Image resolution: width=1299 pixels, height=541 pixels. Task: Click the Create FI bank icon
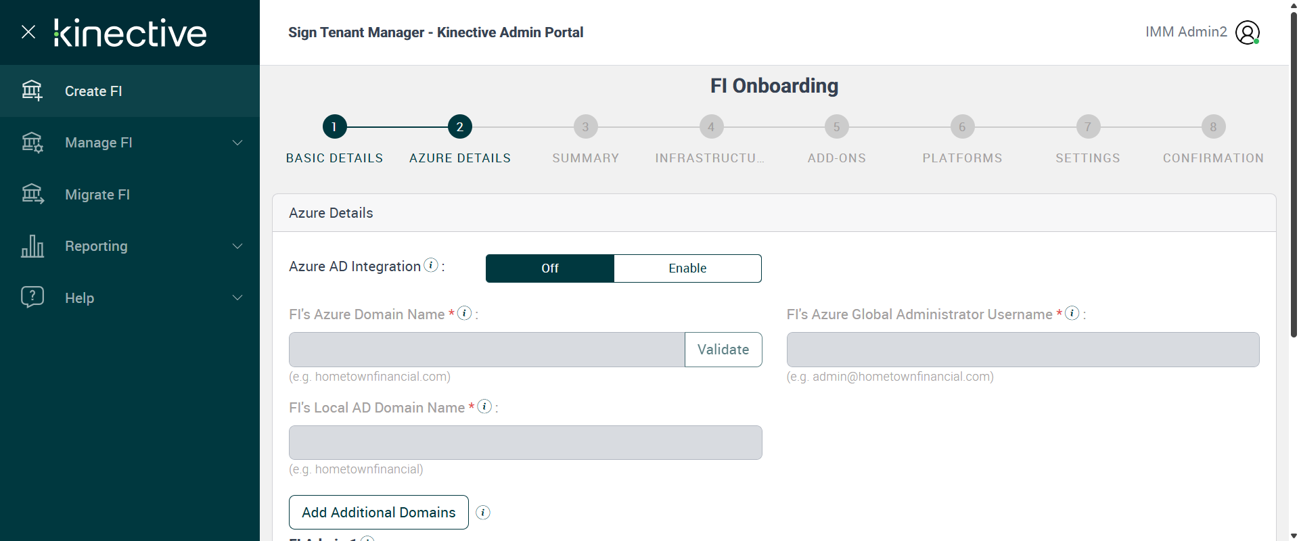pyautogui.click(x=32, y=91)
